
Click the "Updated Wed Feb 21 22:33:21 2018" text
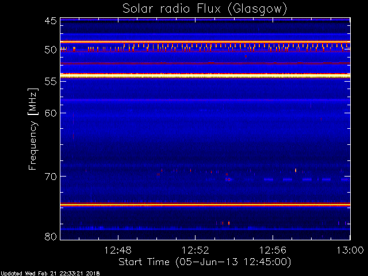pos(50,274)
